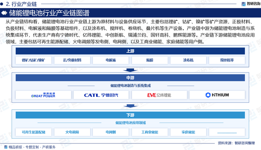Click the 隔膜 box
Viewport: 261px width, 150px height.
coord(150,60)
